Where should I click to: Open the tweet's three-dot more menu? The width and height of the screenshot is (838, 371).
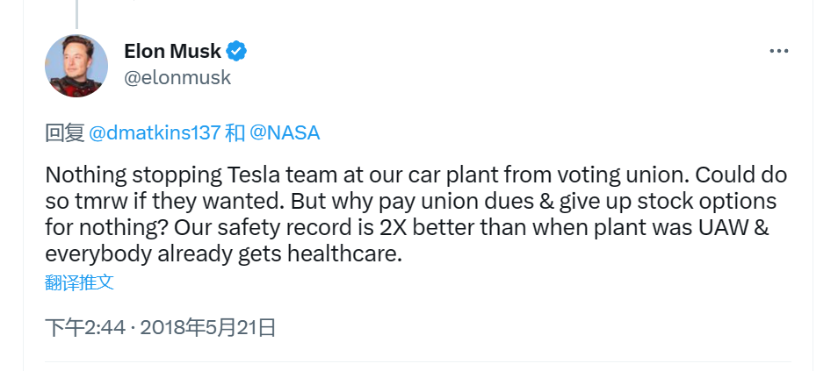tap(778, 52)
